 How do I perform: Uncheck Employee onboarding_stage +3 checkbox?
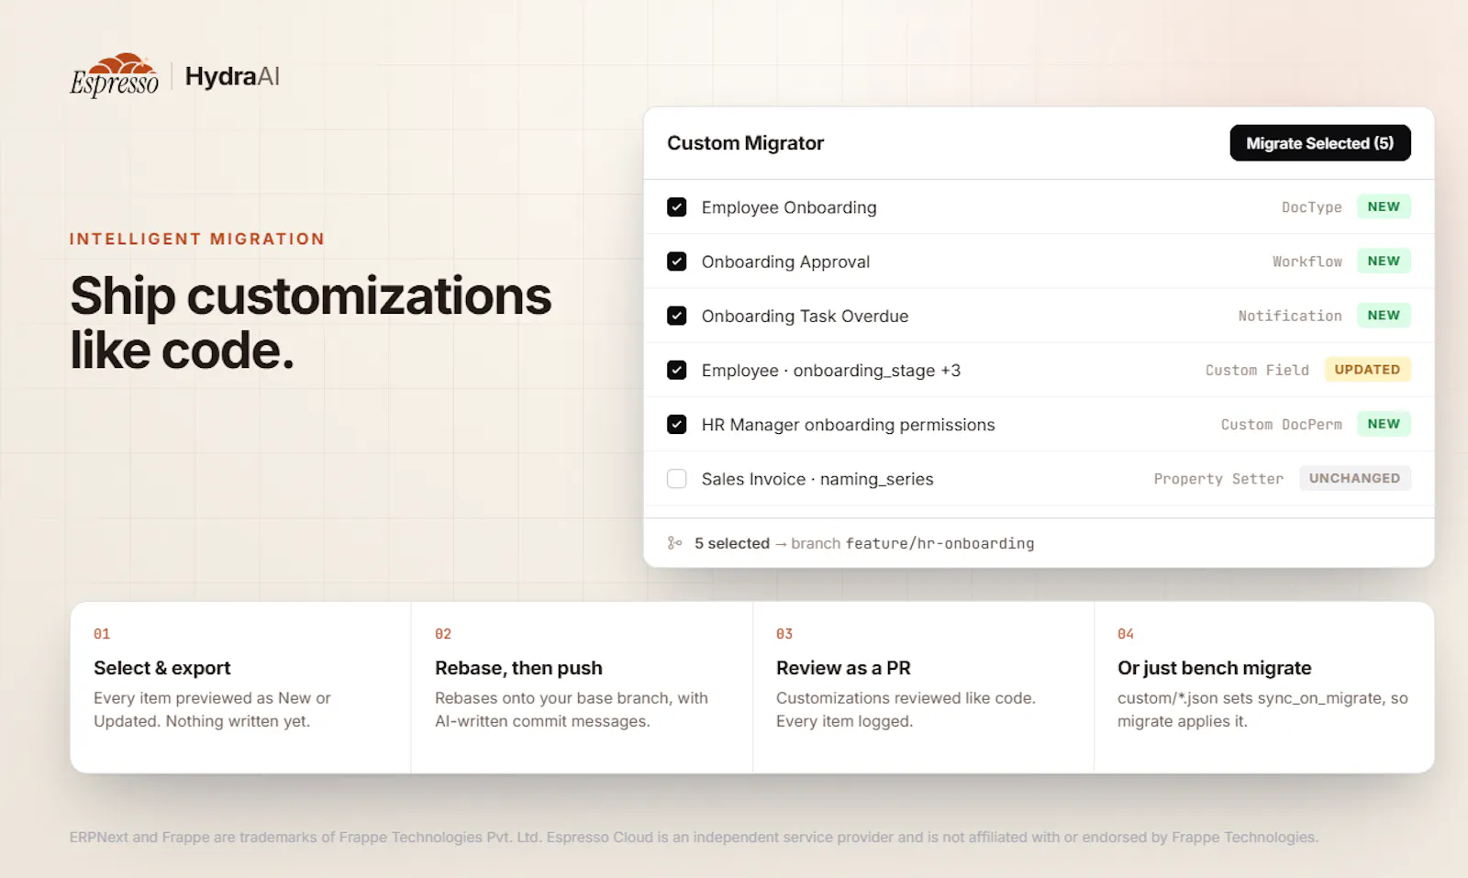coord(677,370)
